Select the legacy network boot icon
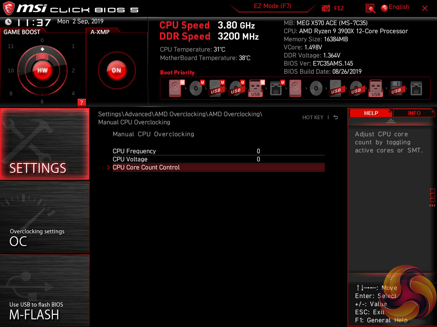The width and height of the screenshot is (437, 327). point(417,89)
